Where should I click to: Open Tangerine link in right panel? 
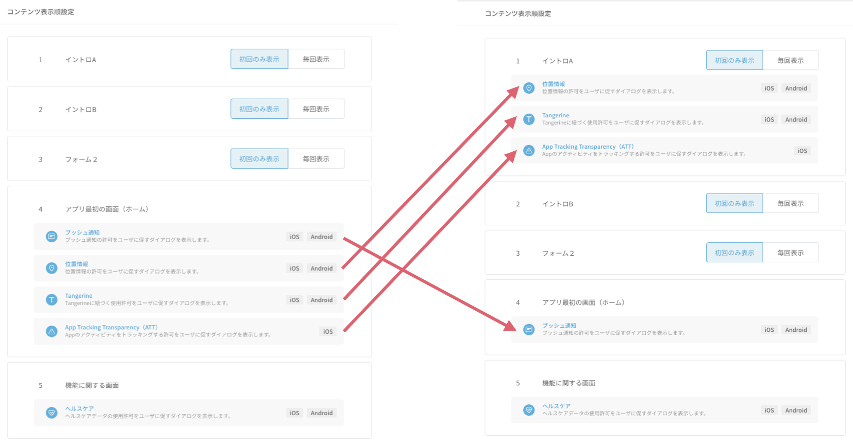[x=556, y=115]
